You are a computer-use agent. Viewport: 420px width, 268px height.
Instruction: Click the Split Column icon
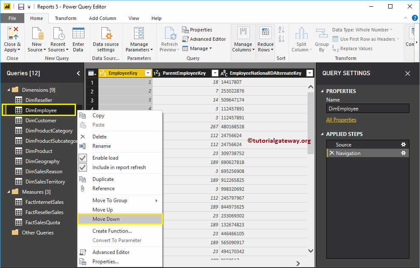[301, 34]
